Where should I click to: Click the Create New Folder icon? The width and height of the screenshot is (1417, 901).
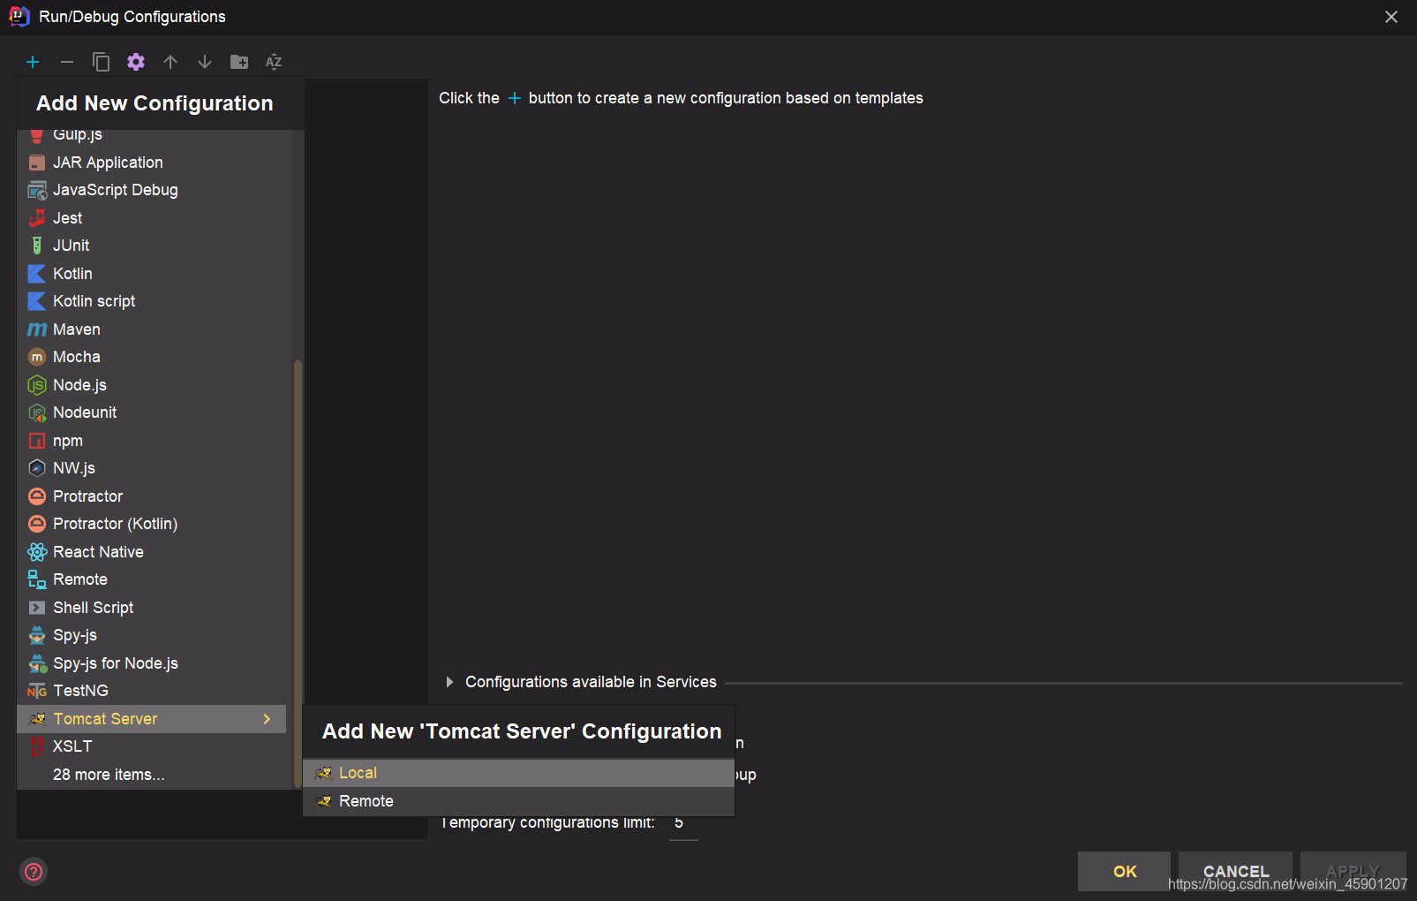click(239, 62)
